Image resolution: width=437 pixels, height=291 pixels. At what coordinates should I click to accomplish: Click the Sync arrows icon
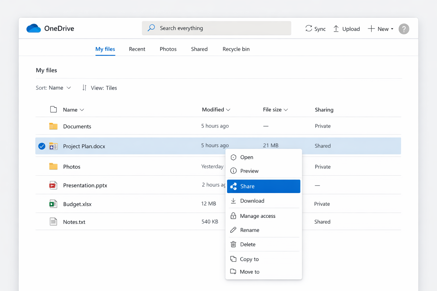pos(309,28)
